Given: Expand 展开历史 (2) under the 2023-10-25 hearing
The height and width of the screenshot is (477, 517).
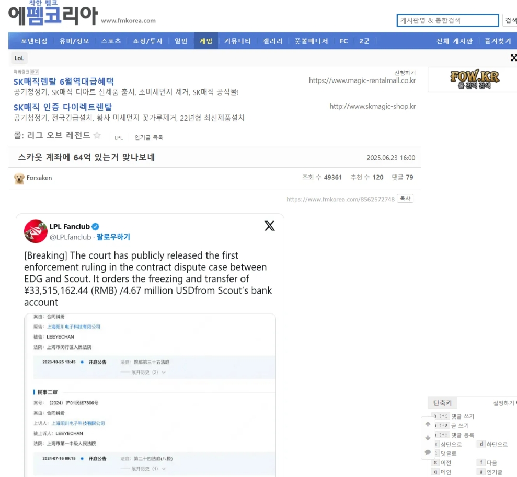Looking at the screenshot, I should tap(143, 372).
